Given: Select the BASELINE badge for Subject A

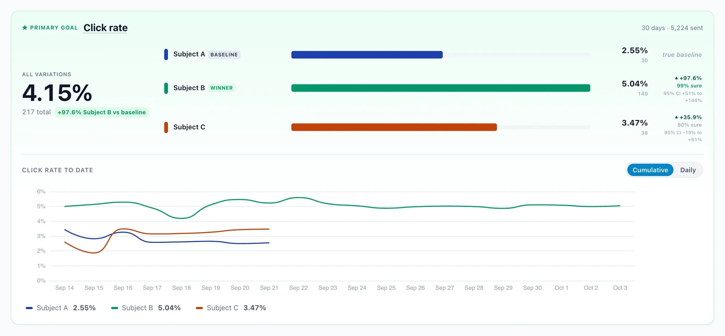Looking at the screenshot, I should pos(224,55).
